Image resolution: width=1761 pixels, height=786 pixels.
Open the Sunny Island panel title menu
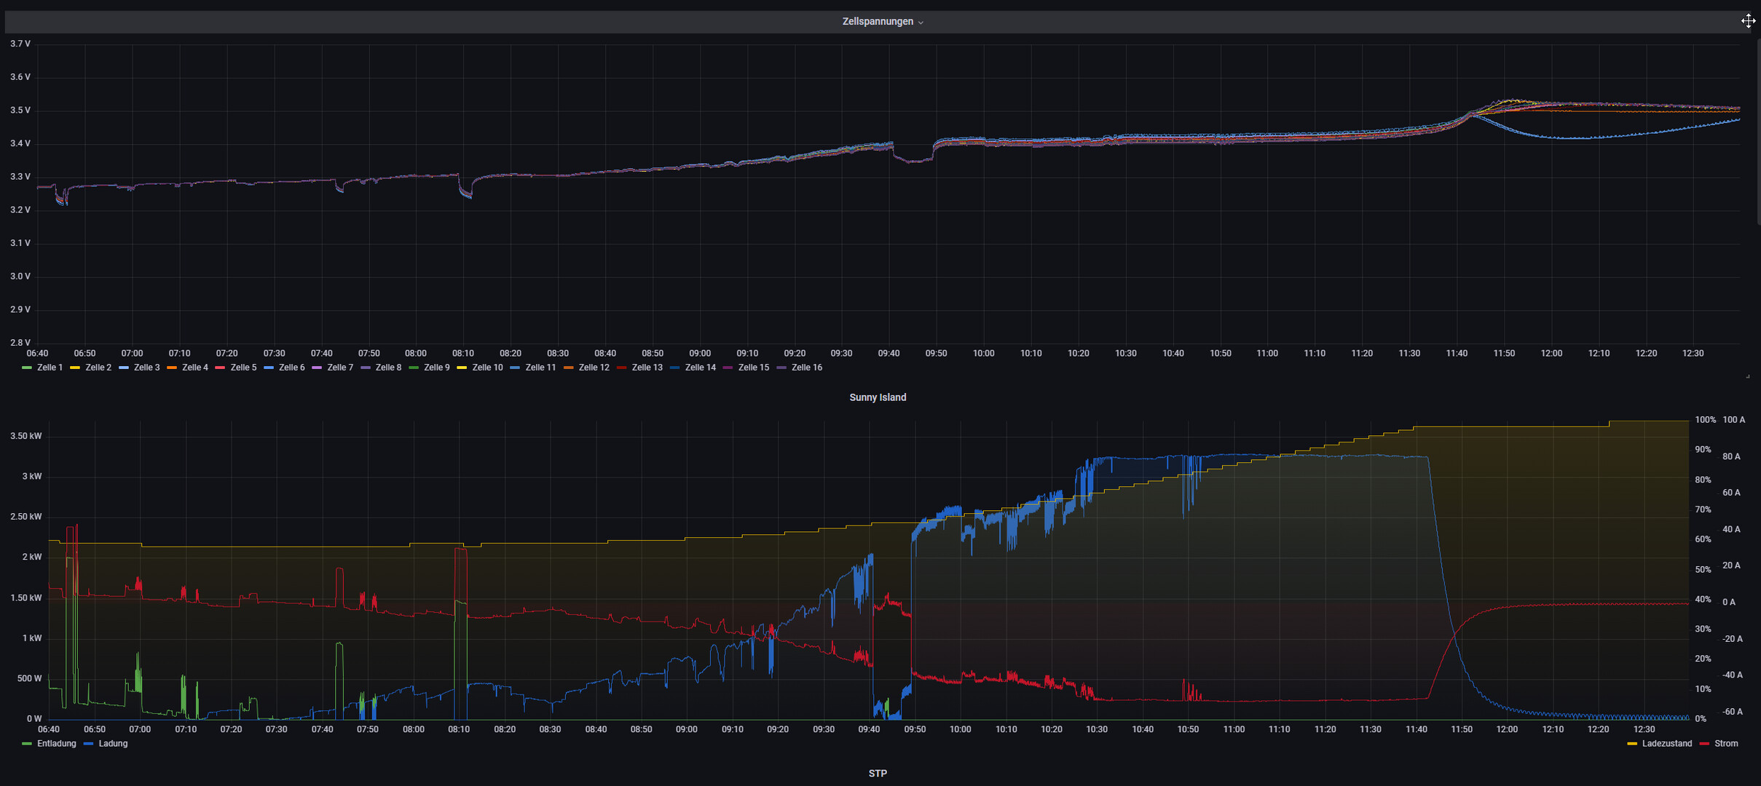878,397
